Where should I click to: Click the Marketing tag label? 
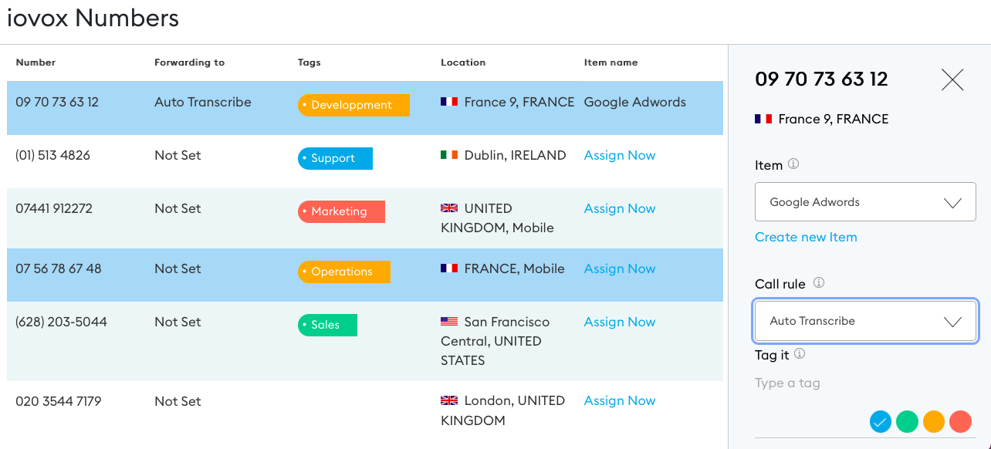340,211
